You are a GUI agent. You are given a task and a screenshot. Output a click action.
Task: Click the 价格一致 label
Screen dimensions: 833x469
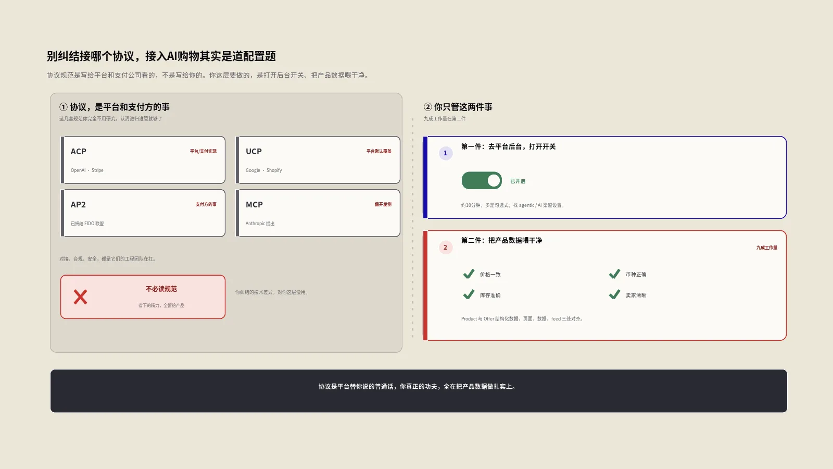click(x=490, y=275)
